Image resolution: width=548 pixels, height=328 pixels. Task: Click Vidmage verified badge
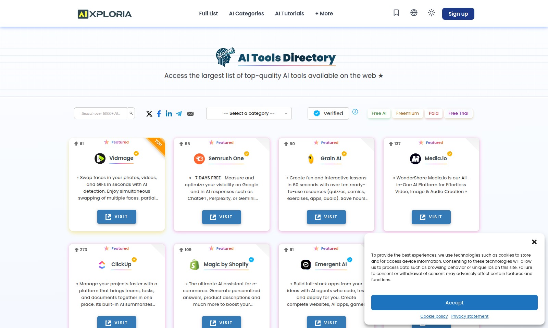(136, 153)
